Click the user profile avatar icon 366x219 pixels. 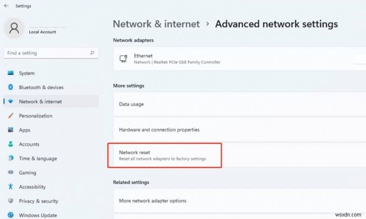(x=14, y=28)
